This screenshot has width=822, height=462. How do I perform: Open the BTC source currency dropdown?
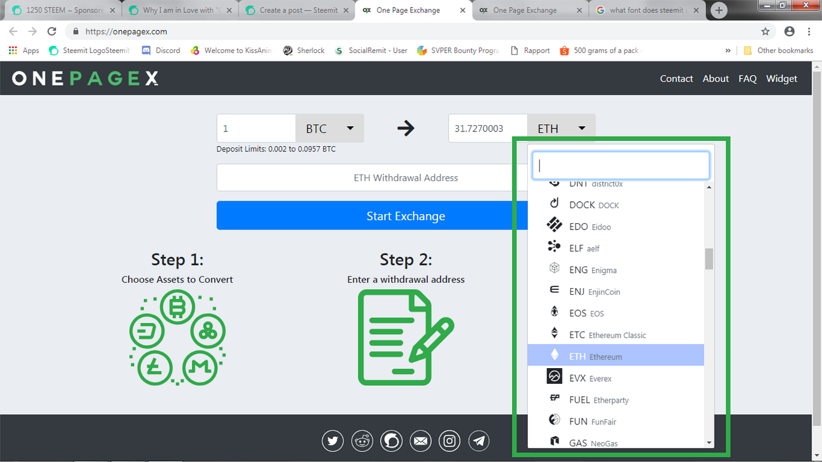tap(329, 128)
